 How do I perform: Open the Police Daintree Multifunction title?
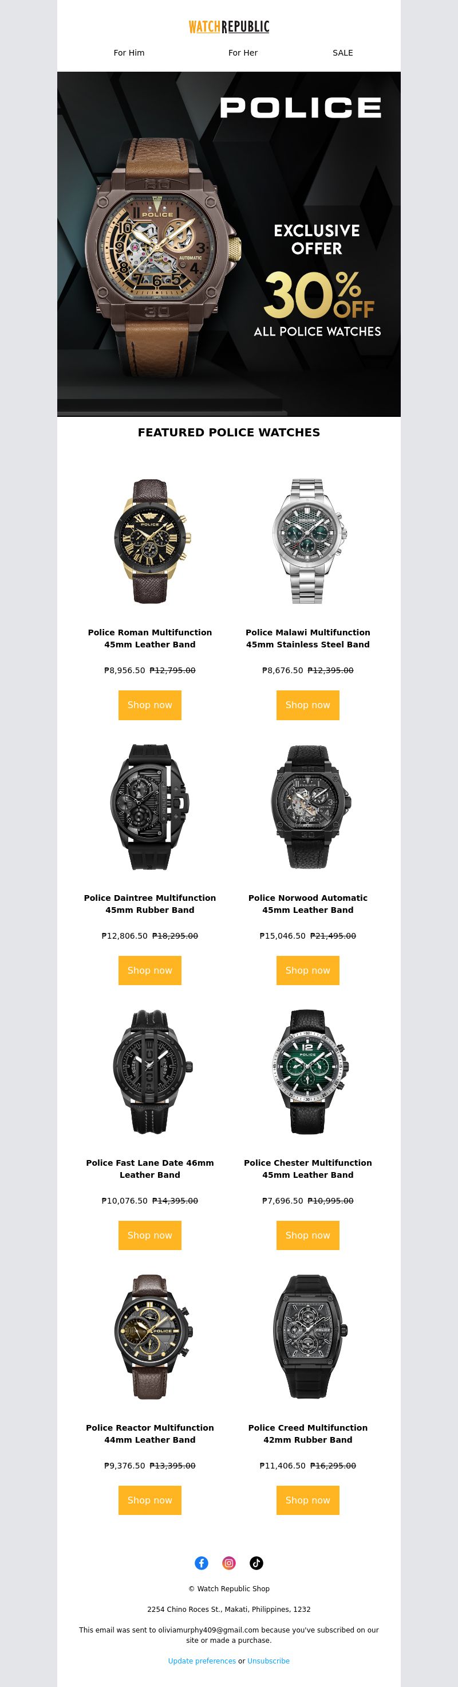click(x=150, y=904)
